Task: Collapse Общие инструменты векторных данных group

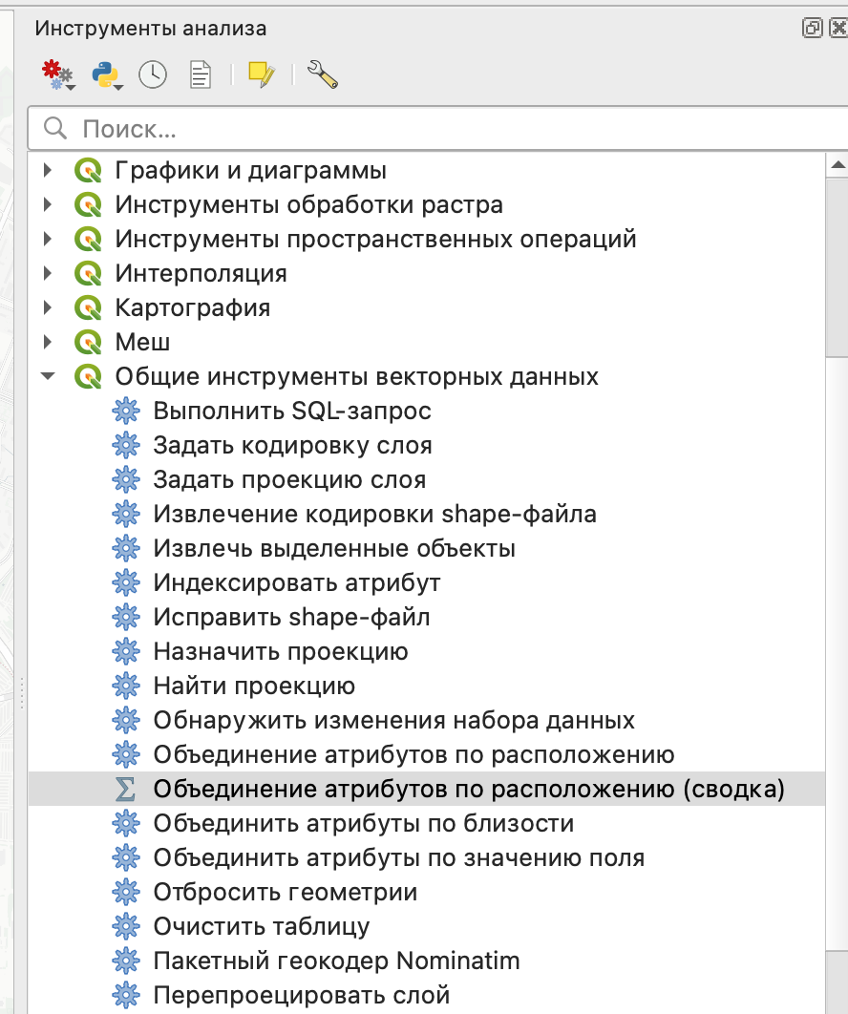Action: point(48,377)
